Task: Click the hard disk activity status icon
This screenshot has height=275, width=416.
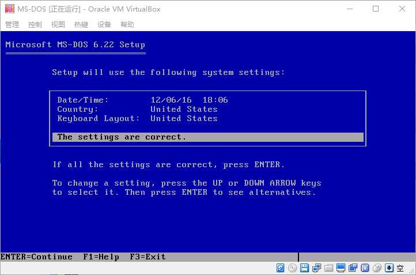Action: [x=280, y=268]
